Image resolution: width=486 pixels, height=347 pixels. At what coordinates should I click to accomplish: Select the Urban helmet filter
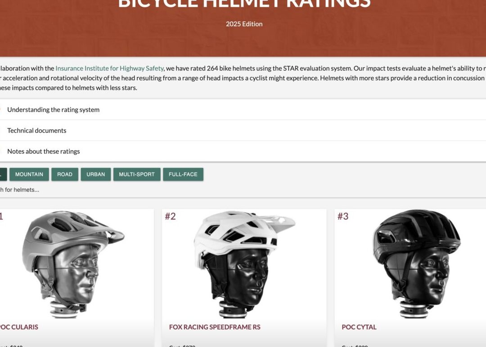pyautogui.click(x=96, y=174)
